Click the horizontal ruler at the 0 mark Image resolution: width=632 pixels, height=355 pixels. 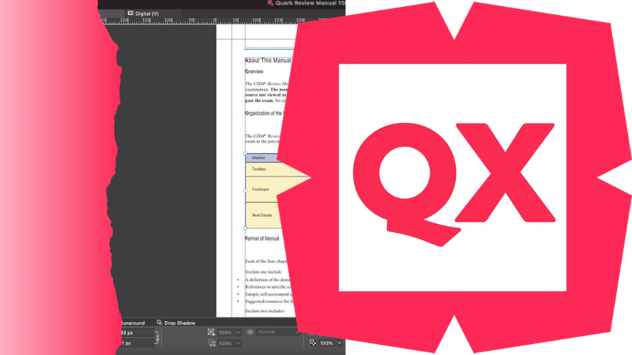[215, 21]
